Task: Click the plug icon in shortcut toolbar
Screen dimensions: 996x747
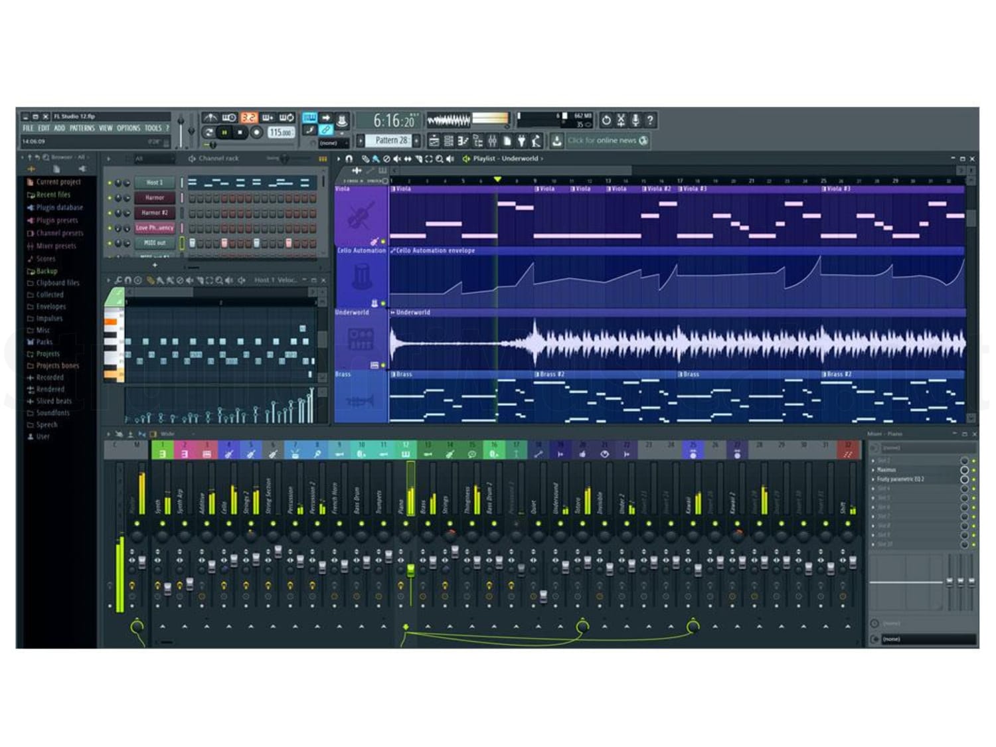Action: click(x=521, y=141)
